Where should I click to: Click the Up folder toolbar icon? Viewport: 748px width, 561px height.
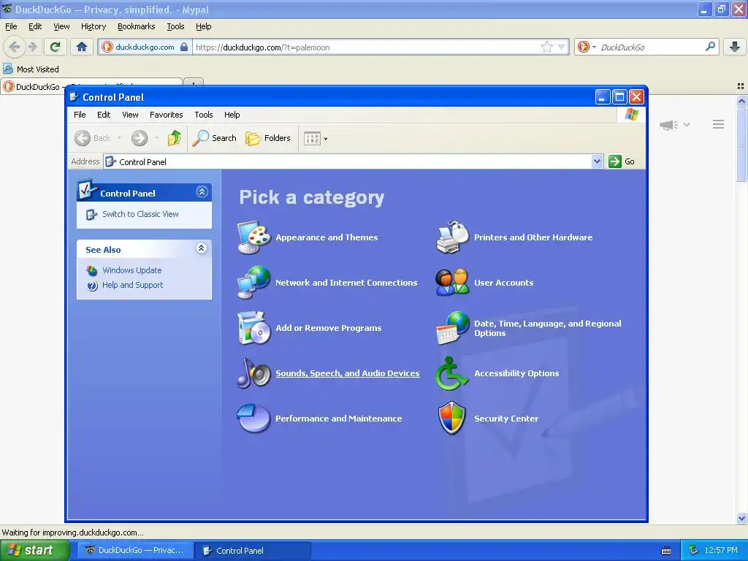tap(174, 138)
